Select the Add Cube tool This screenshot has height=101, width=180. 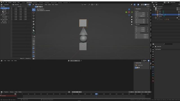click(34, 33)
